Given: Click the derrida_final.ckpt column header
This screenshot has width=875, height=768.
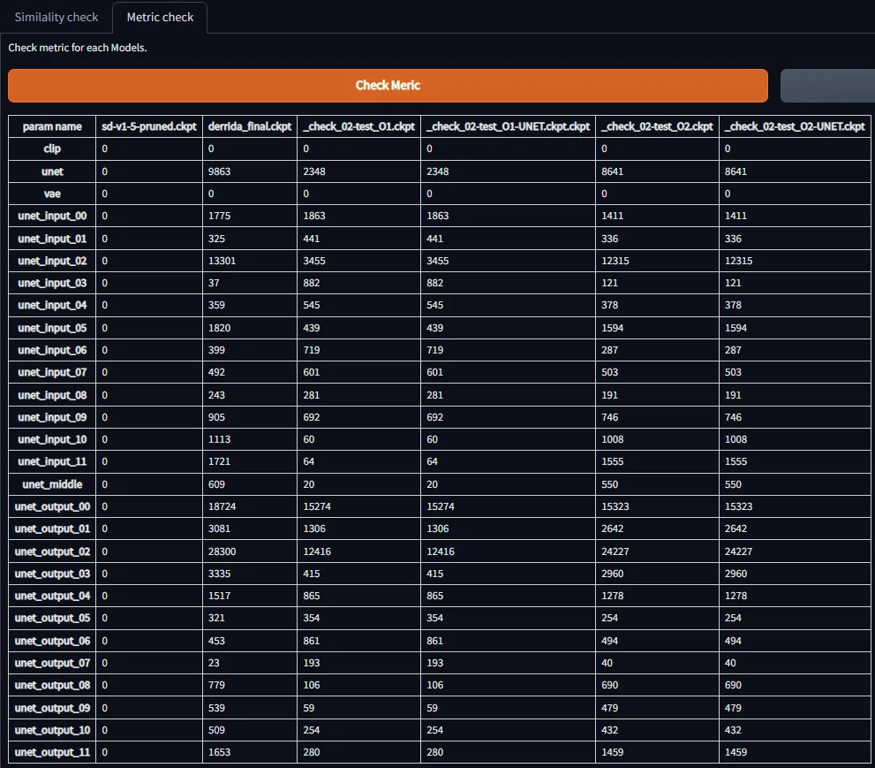Looking at the screenshot, I should 250,126.
